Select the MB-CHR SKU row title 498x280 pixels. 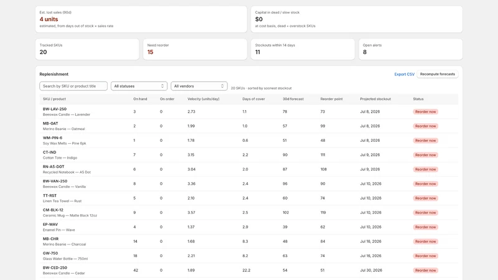[50, 239]
